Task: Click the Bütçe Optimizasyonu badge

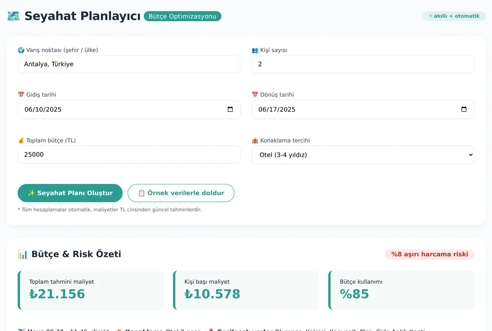Action: [x=182, y=16]
